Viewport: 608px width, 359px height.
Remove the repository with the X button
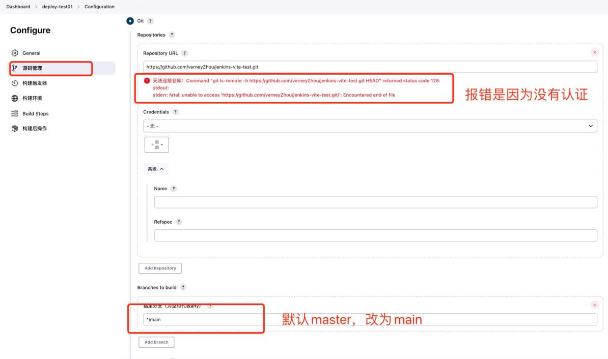pos(594,52)
